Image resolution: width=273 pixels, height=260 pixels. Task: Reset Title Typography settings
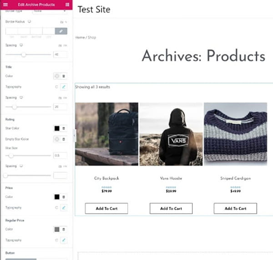[x=56, y=87]
